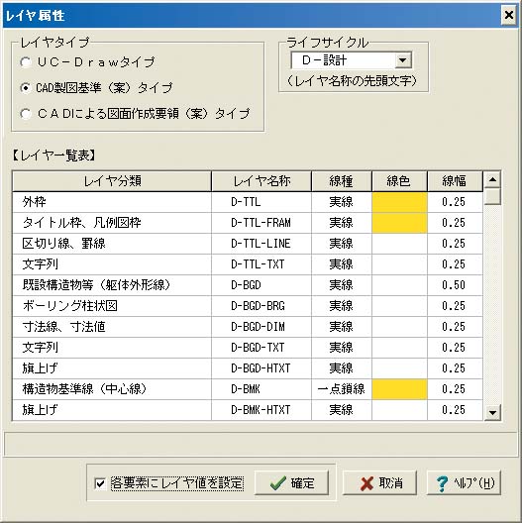Open the ライフサイクル dropdown
The width and height of the screenshot is (522, 523).
click(403, 60)
